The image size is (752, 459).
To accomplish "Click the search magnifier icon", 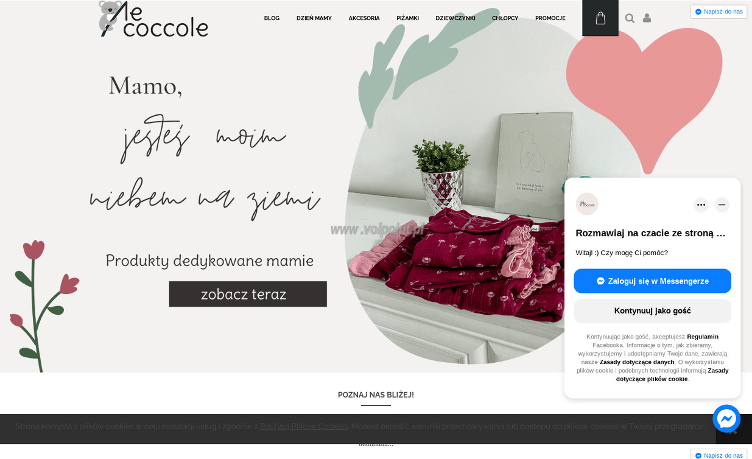I will (x=630, y=18).
